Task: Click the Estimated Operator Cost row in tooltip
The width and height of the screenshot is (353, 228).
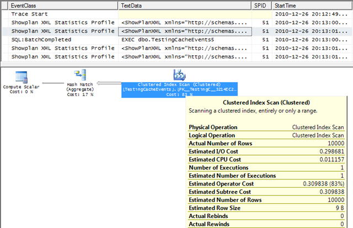Action: [266, 183]
